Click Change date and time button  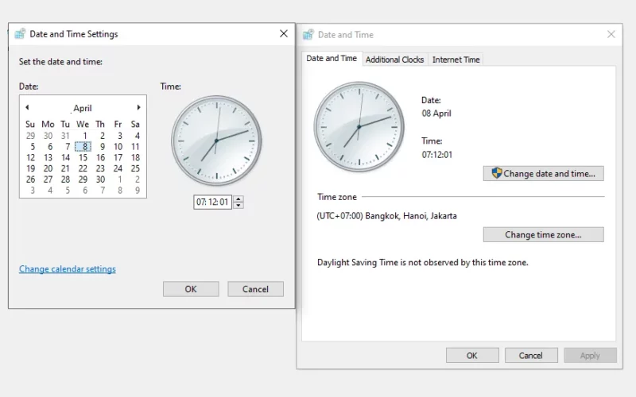(543, 173)
